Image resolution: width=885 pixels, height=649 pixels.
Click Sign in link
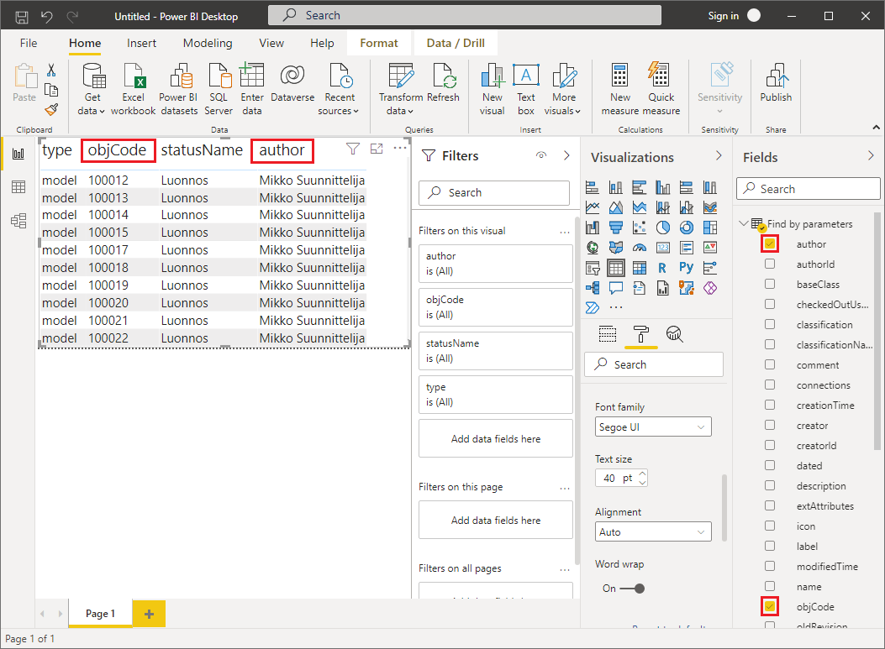[723, 16]
